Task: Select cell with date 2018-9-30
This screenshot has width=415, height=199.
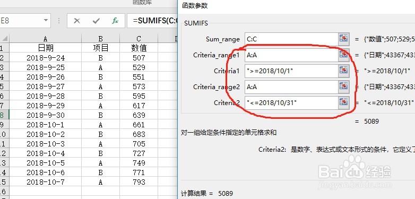Action: (46, 115)
